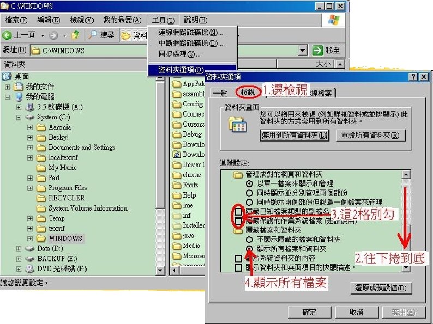This screenshot has width=433, height=324.
Task: Collapse System (C:) tree node
Action: (x=19, y=118)
